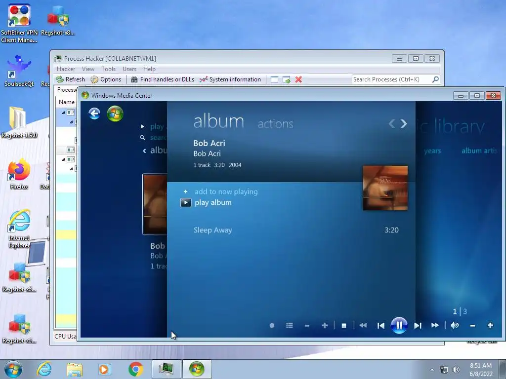The width and height of the screenshot is (506, 379).
Task: Pause playback in Media Center
Action: pos(399,325)
